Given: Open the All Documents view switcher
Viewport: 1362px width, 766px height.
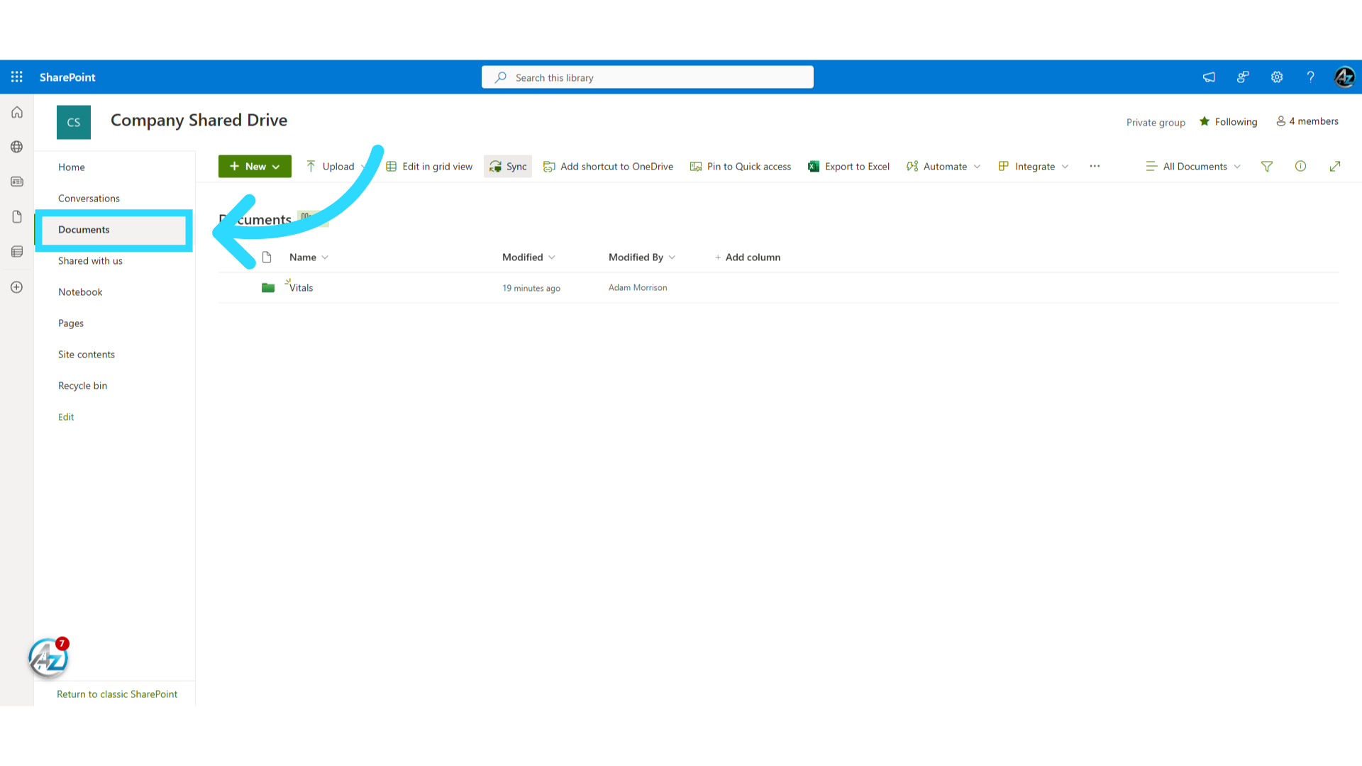Looking at the screenshot, I should click(1193, 167).
